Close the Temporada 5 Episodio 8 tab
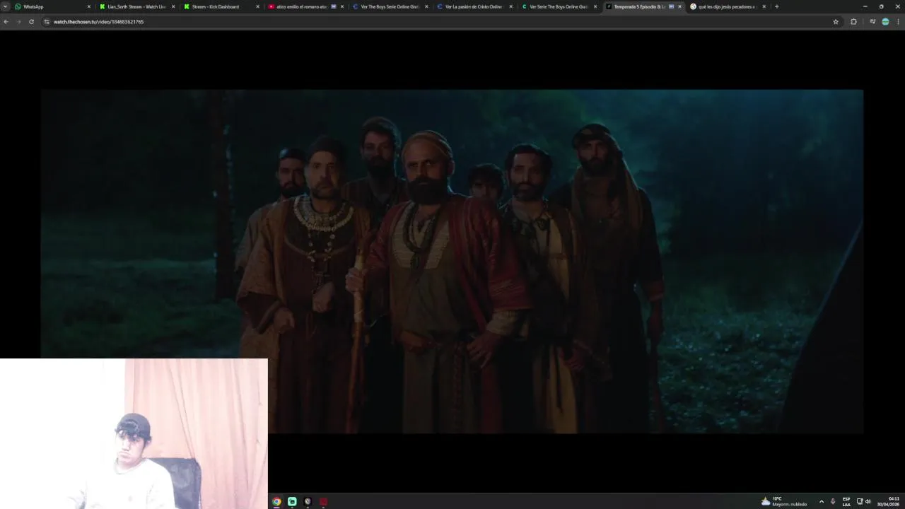The image size is (905, 509). [679, 6]
